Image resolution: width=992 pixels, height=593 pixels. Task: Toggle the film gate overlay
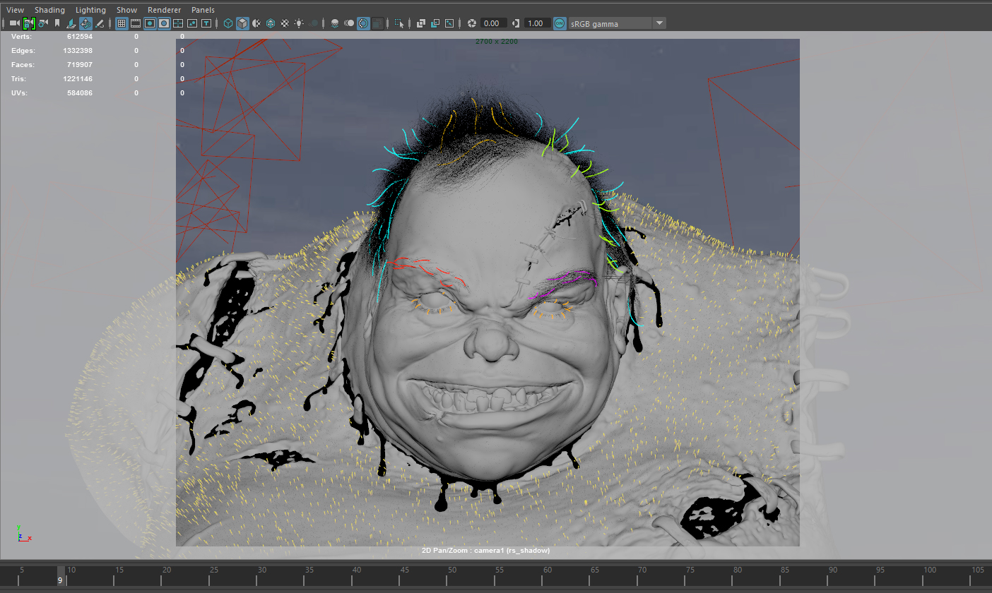[x=136, y=23]
